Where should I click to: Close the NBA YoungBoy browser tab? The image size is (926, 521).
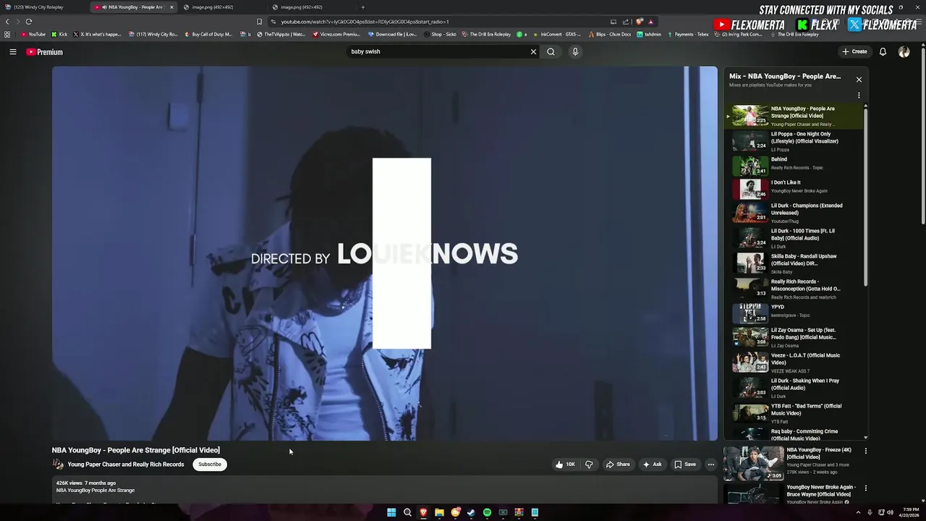click(x=171, y=7)
